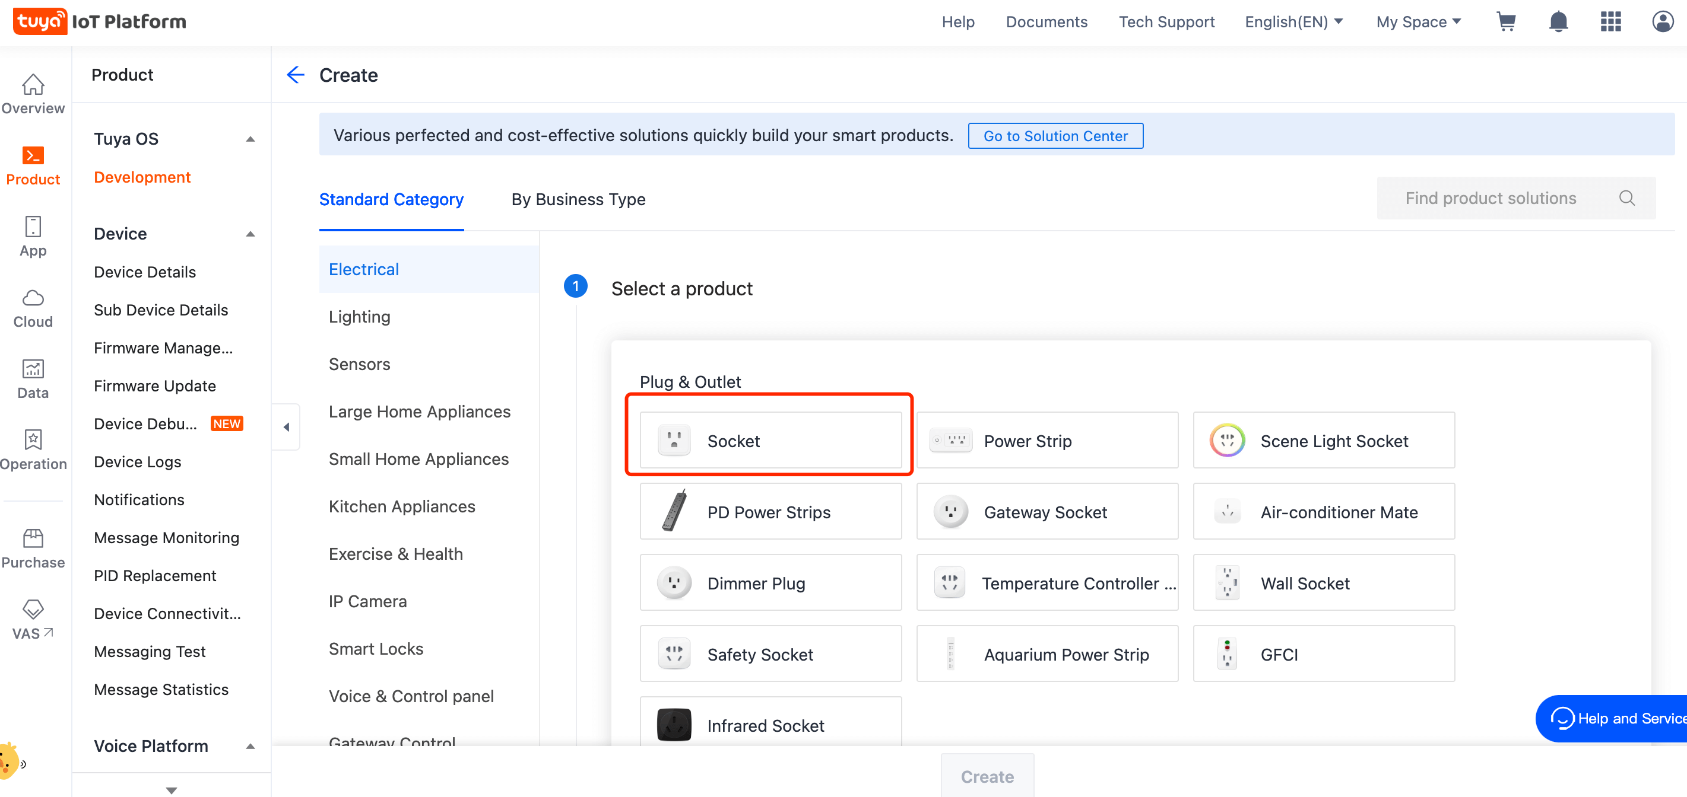This screenshot has height=797, width=1687.
Task: Collapse the product side panel arrow
Action: coord(286,428)
